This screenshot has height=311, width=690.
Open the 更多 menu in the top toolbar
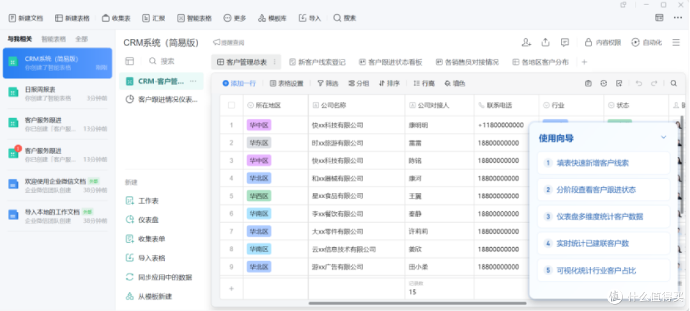(x=235, y=18)
